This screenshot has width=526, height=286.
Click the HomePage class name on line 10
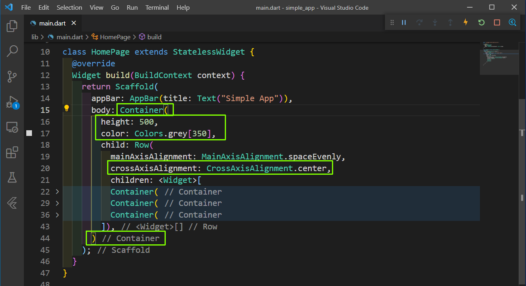pos(110,52)
